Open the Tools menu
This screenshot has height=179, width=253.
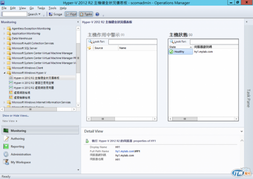point(52,8)
